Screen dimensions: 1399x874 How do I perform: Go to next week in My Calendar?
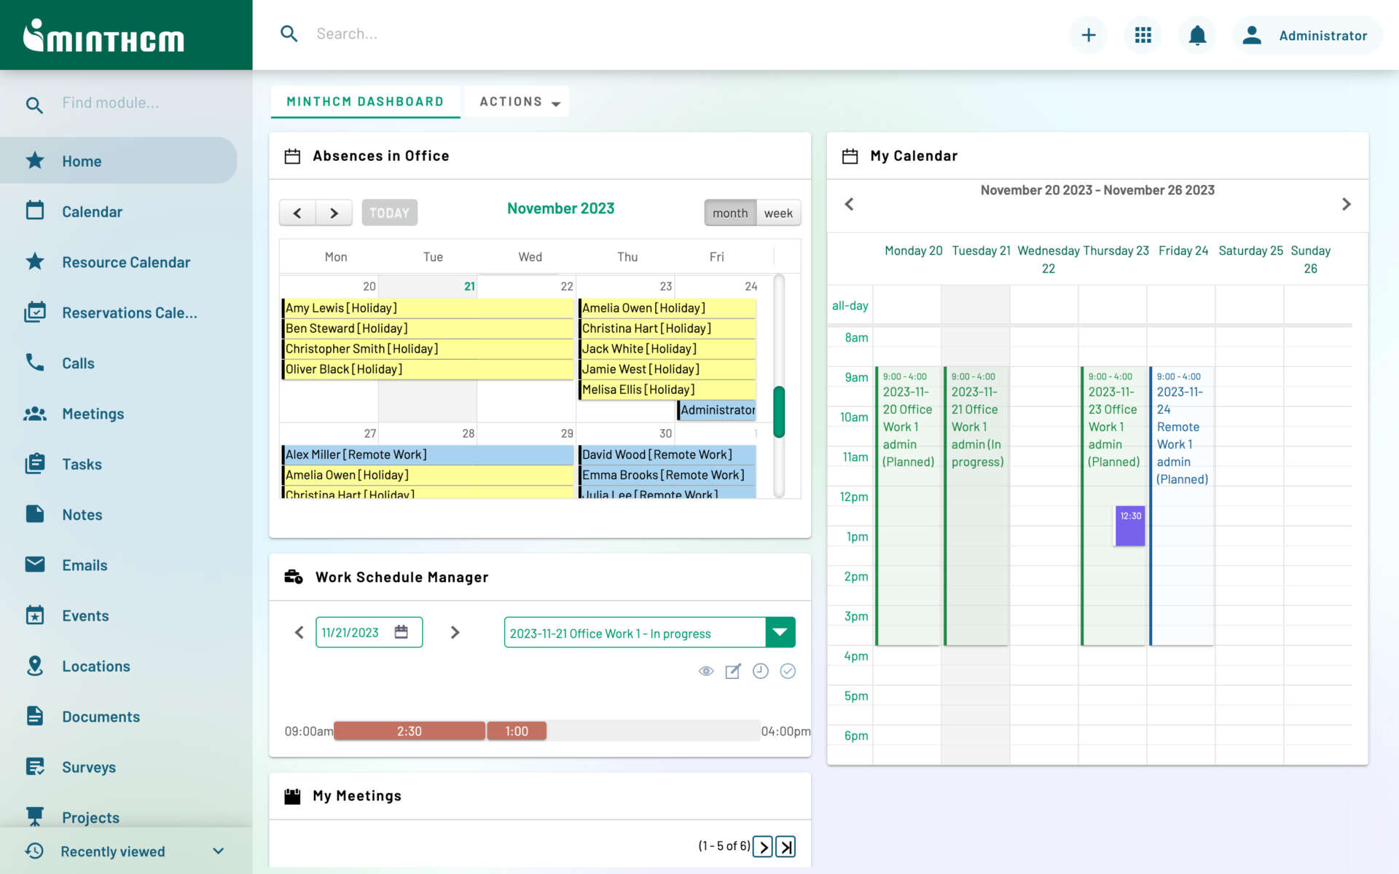click(1346, 205)
